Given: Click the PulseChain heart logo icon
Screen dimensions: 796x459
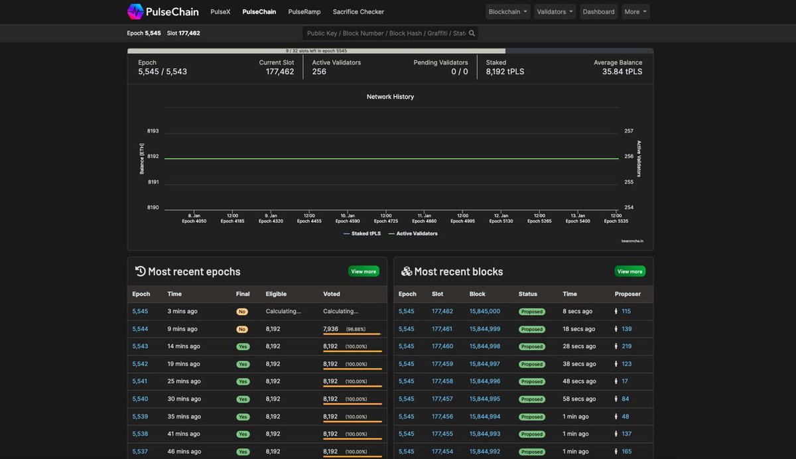Looking at the screenshot, I should 135,11.
